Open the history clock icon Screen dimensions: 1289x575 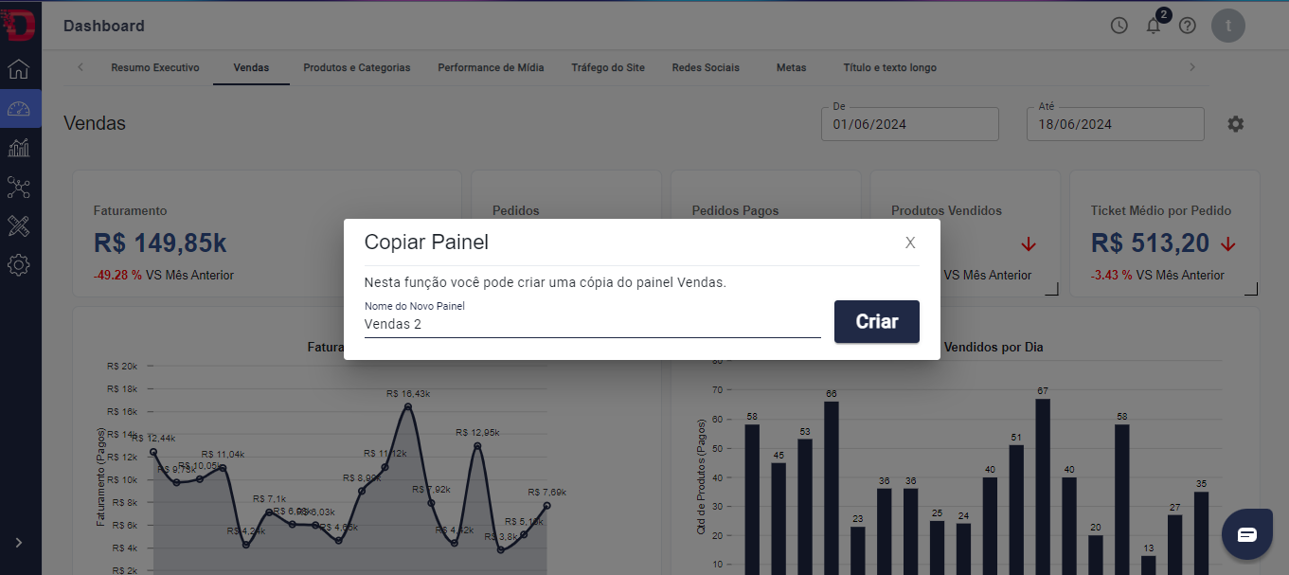[x=1119, y=26]
